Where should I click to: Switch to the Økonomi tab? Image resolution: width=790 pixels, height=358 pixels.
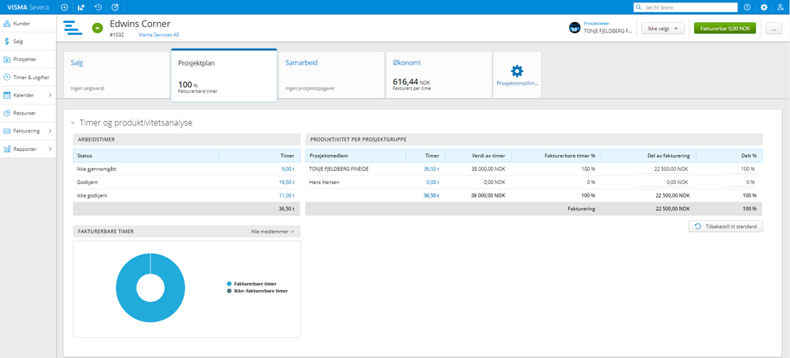[437, 74]
